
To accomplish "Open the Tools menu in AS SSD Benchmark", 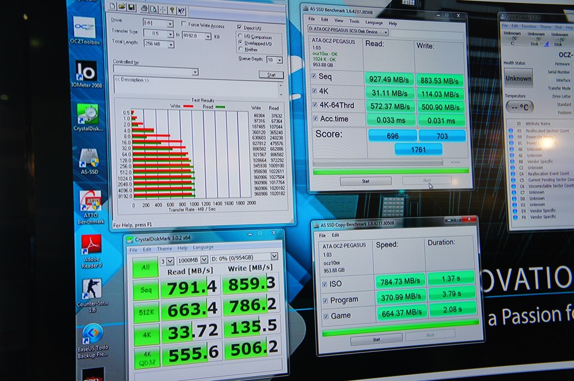I will (354, 22).
